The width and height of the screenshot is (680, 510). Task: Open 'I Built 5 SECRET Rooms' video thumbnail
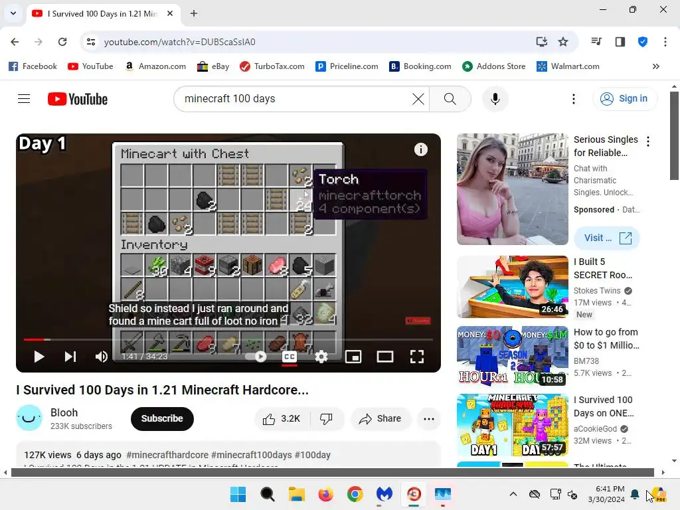(x=513, y=287)
